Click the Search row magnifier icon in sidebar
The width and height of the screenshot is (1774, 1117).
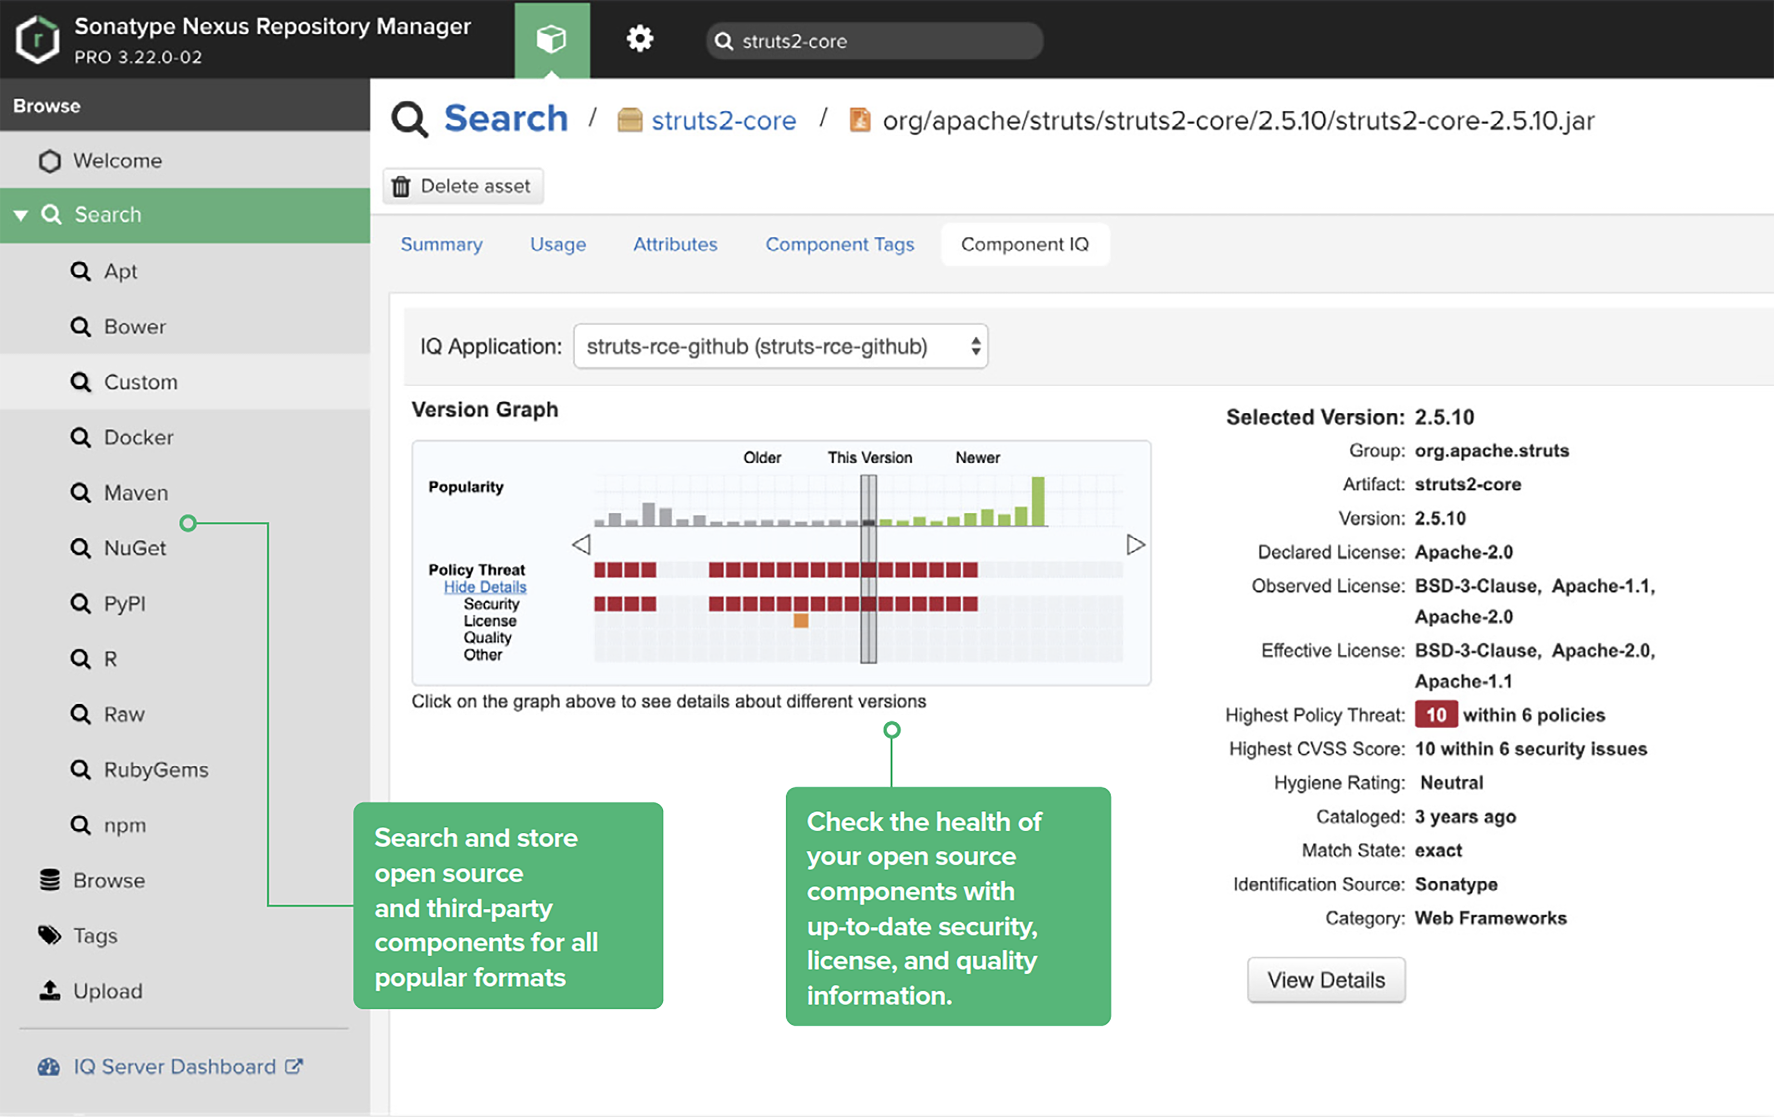[51, 214]
